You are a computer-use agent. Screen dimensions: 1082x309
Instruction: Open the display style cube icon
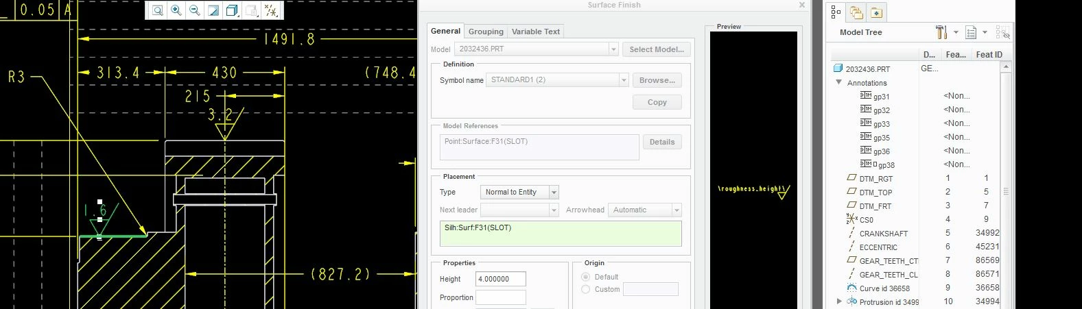point(232,10)
